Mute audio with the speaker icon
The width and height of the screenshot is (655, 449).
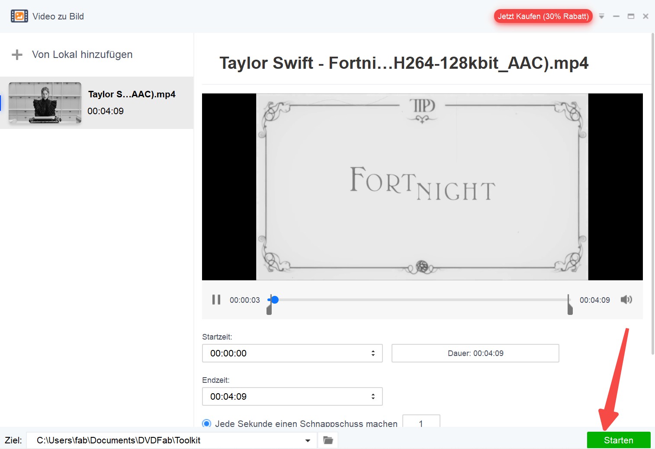tap(626, 300)
